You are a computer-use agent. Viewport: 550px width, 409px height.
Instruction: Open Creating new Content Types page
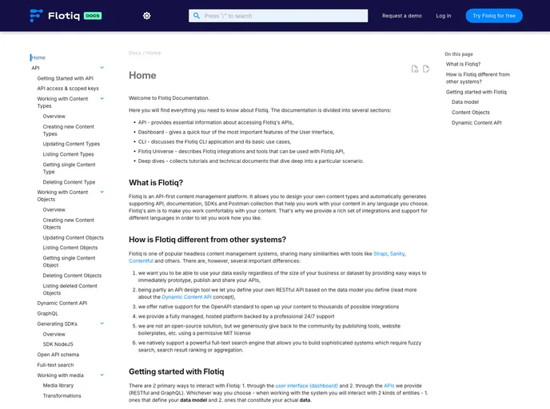tap(69, 130)
